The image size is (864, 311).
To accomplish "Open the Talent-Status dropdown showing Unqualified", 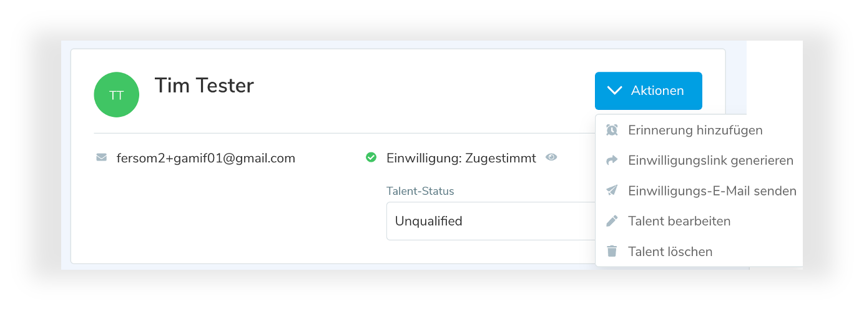I will [490, 221].
